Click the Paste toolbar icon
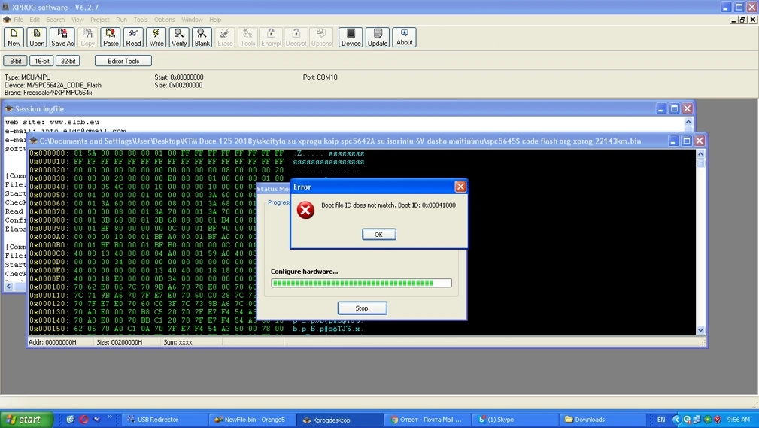 click(x=111, y=38)
